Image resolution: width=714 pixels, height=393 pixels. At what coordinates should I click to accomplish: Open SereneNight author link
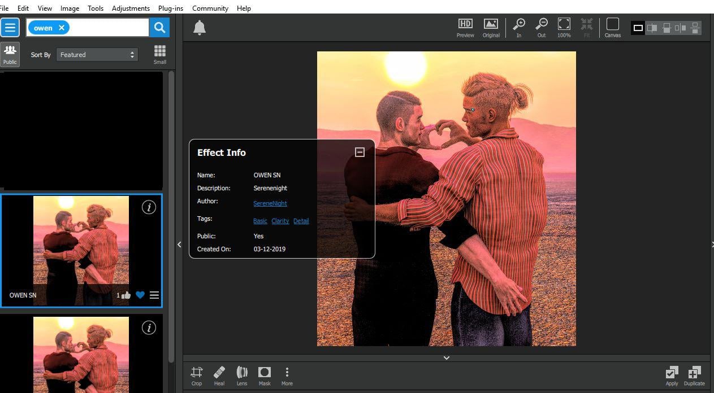tap(270, 203)
